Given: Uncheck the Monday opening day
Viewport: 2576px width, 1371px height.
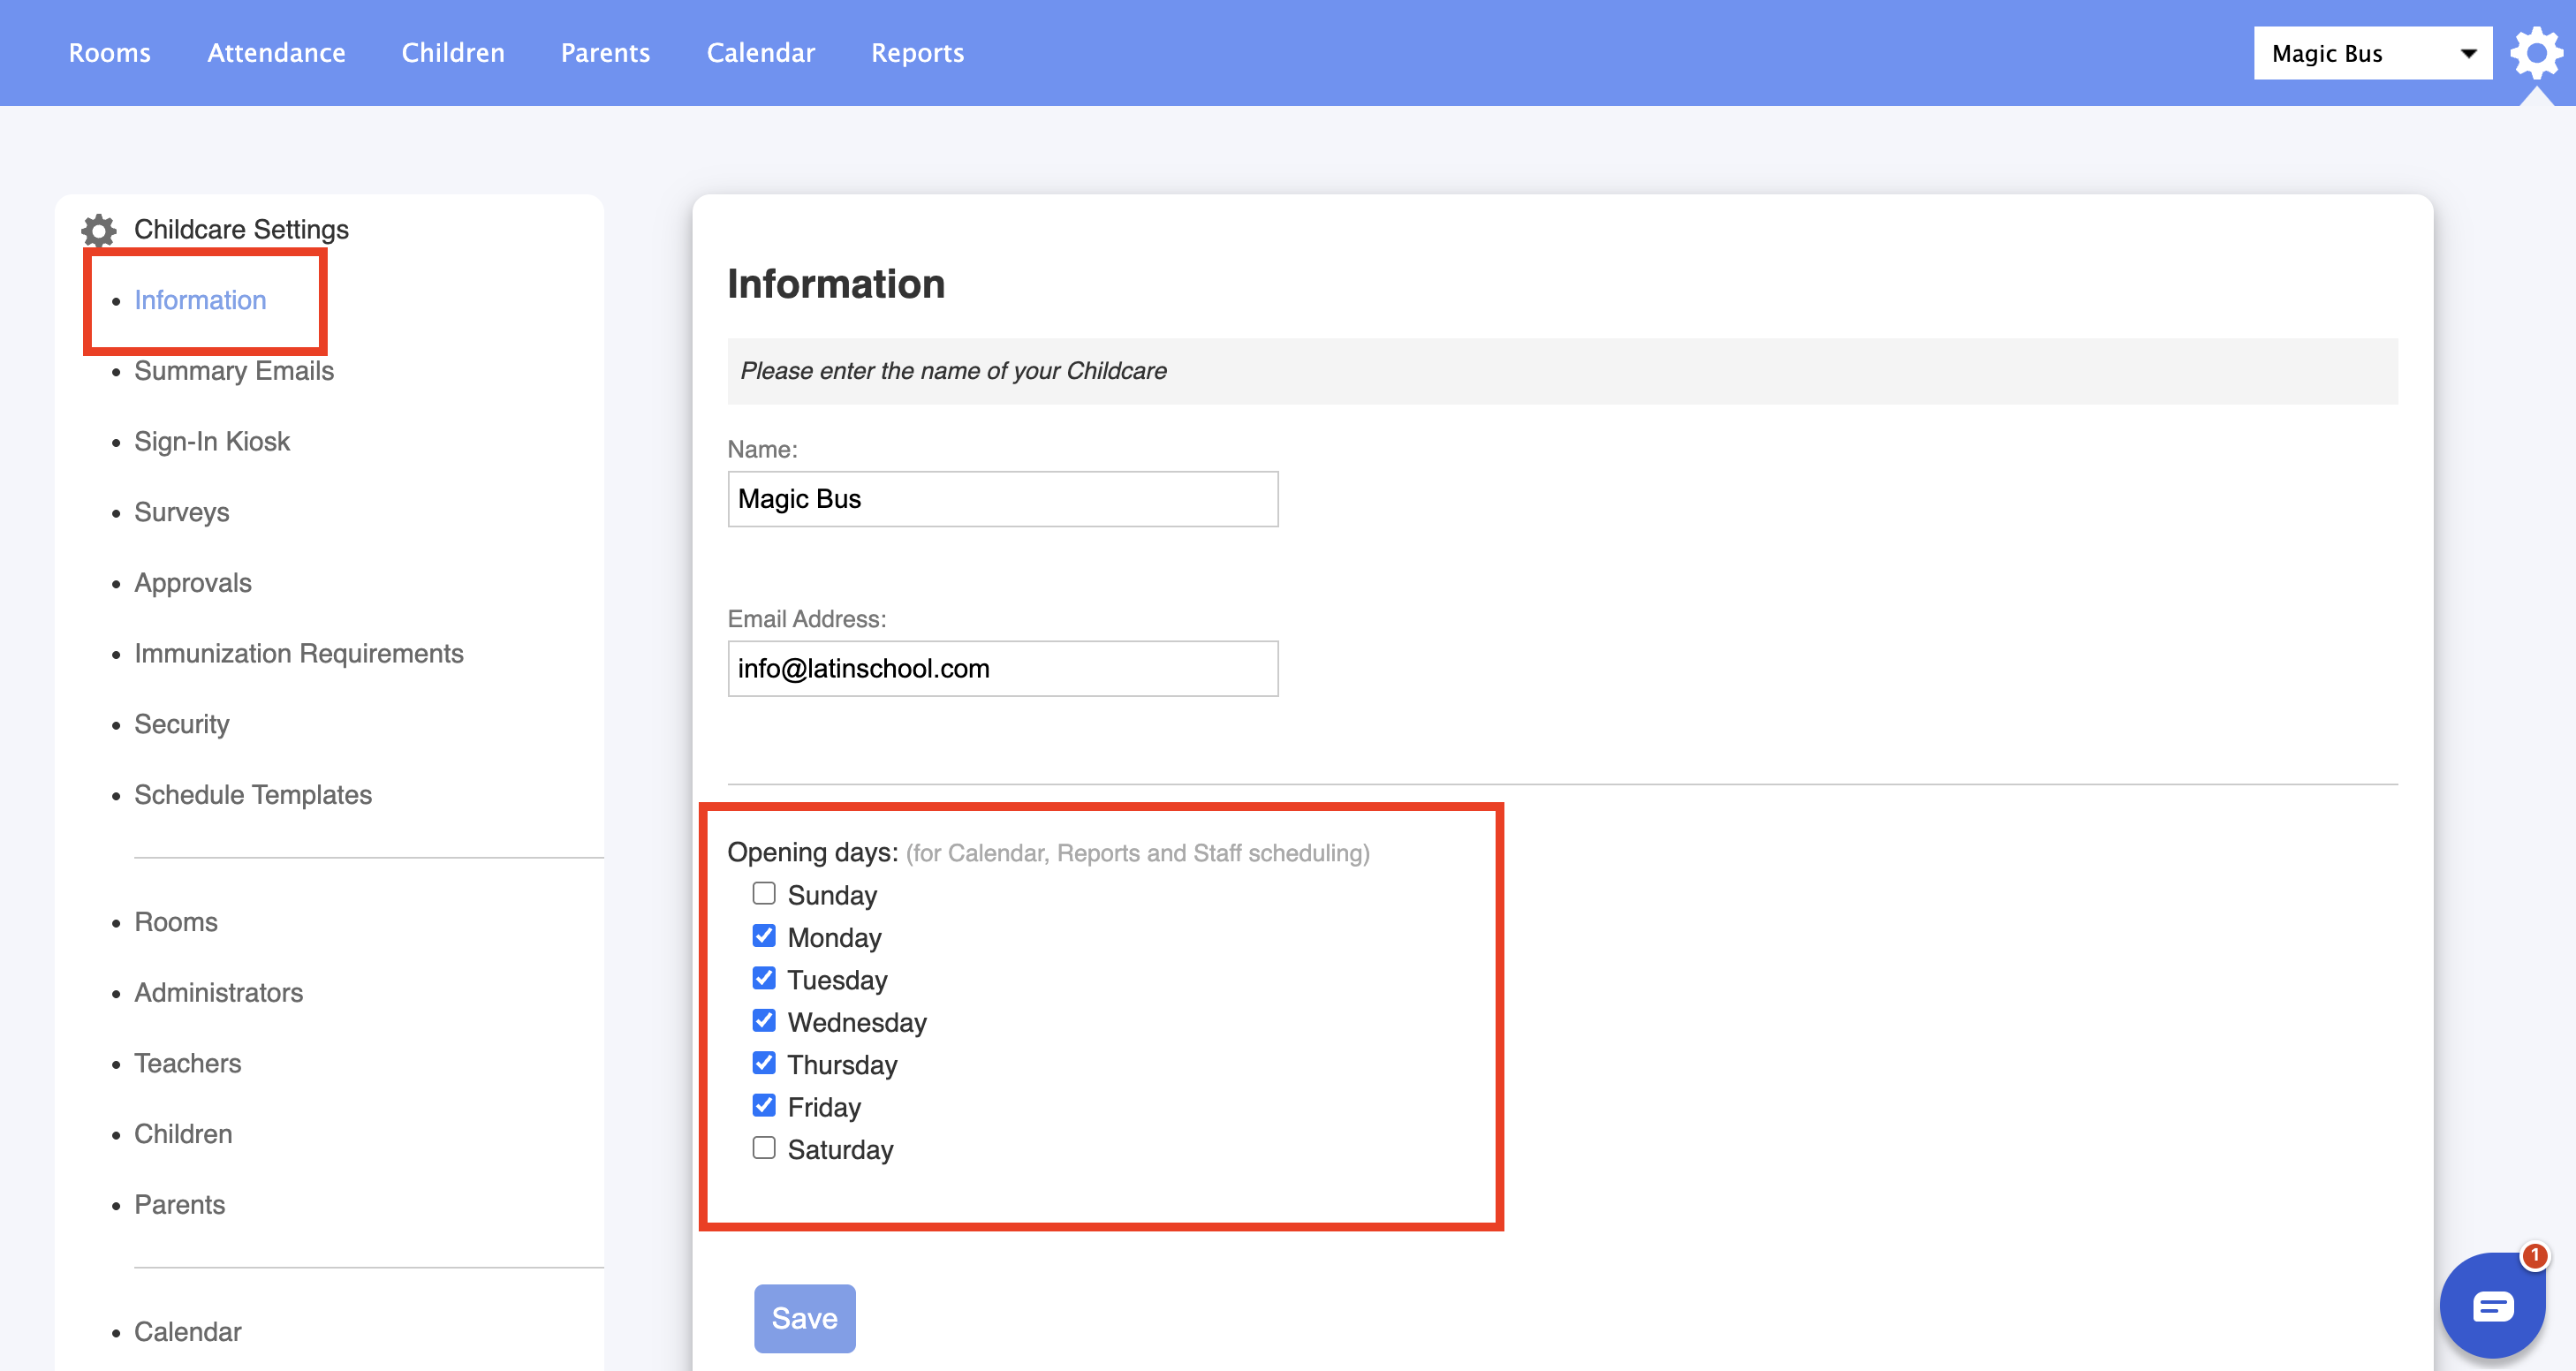Looking at the screenshot, I should [x=764, y=936].
